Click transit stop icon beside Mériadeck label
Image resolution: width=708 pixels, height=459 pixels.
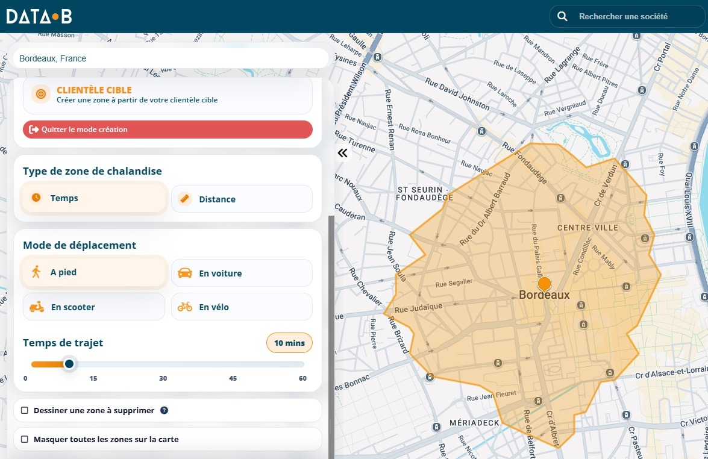coord(436,426)
